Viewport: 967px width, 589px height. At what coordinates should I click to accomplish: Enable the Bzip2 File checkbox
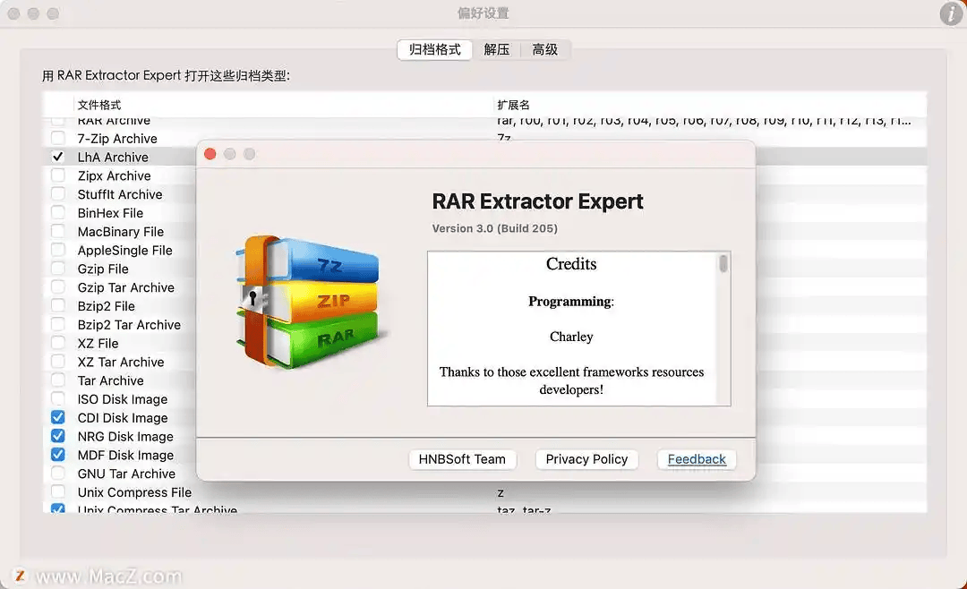pos(58,305)
